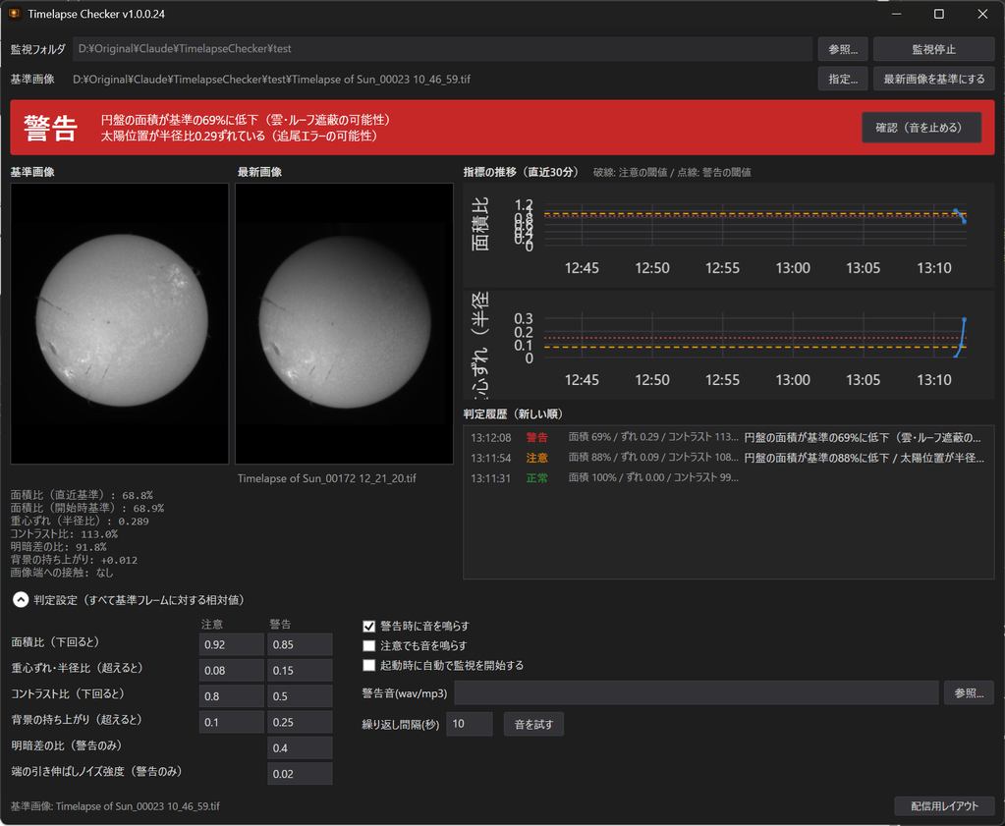Click the 監視フォルダ path field

tap(442, 49)
